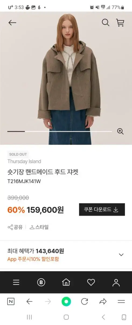Viewport: 132px width, 325px height.
Task: Open the 스타일 hanger link
Action: click(39, 227)
